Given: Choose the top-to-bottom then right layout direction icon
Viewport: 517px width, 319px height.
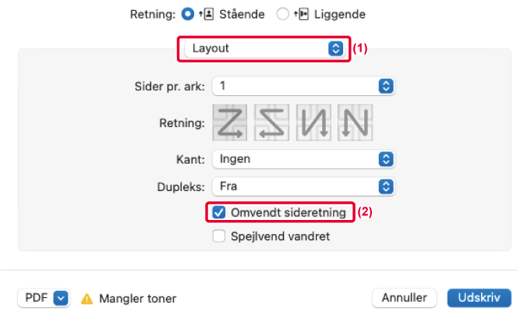Looking at the screenshot, I should (314, 123).
